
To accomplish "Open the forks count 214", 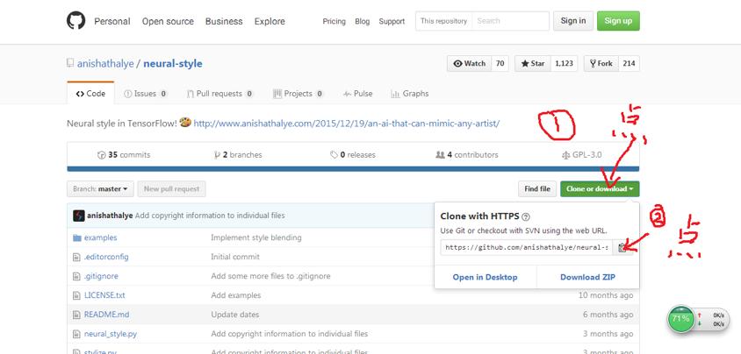I will tap(629, 63).
